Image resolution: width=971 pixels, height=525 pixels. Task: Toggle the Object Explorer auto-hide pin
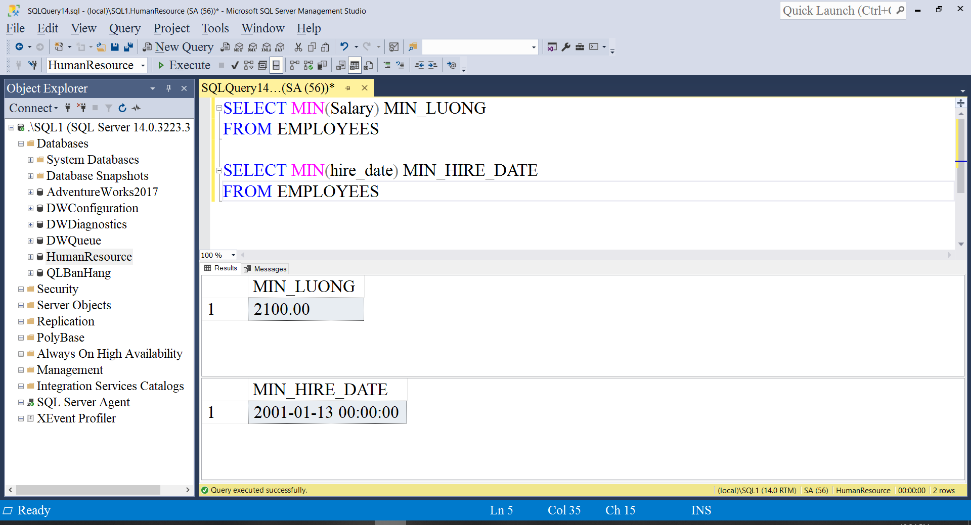(168, 88)
